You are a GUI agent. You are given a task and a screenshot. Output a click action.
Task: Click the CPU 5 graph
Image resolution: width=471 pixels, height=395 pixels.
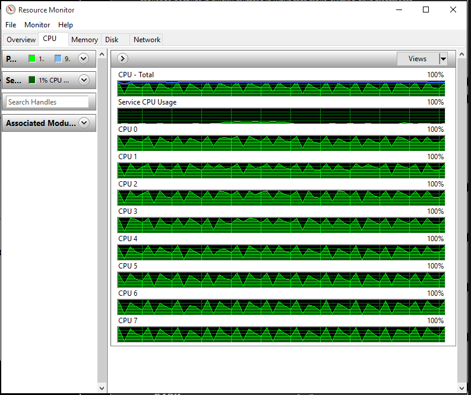(281, 280)
